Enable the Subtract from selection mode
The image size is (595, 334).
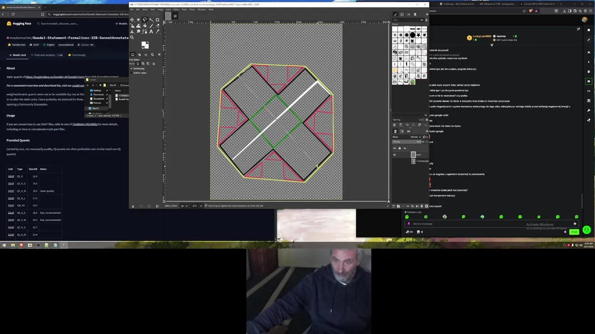(148, 64)
